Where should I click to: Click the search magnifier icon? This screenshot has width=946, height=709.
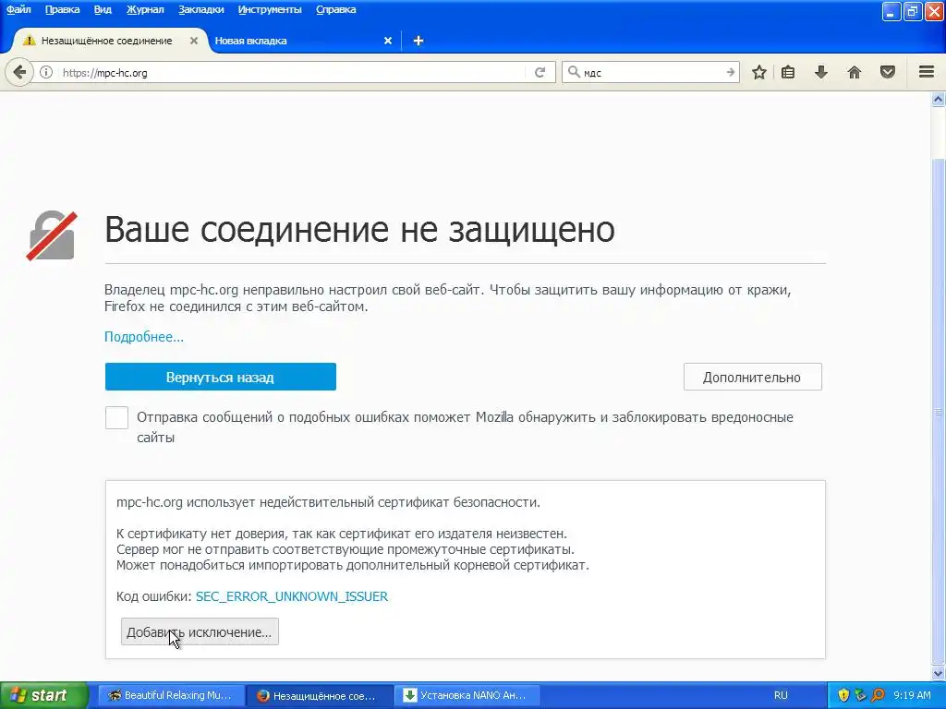tap(574, 72)
